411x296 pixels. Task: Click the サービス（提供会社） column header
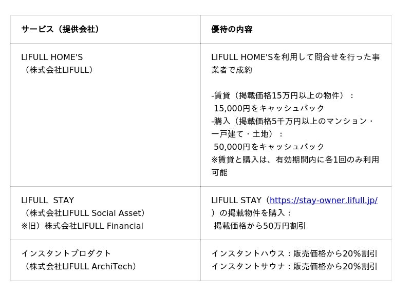[x=60, y=29]
